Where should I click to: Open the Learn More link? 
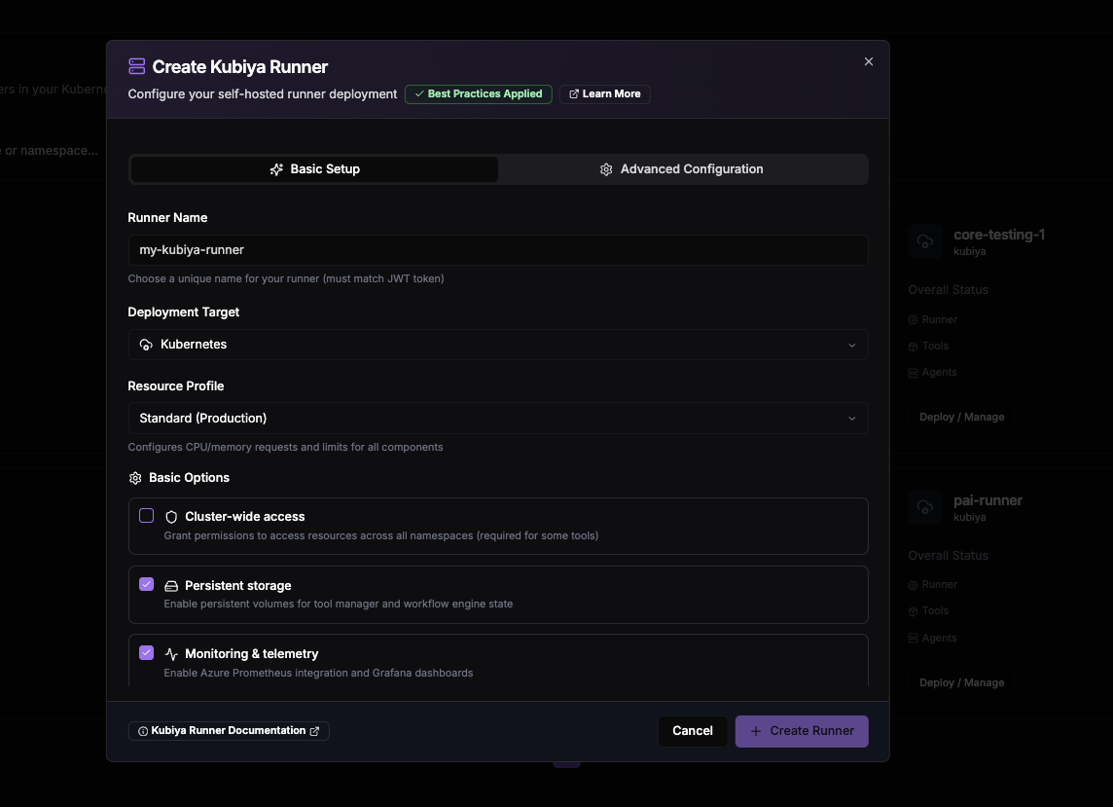tap(605, 93)
